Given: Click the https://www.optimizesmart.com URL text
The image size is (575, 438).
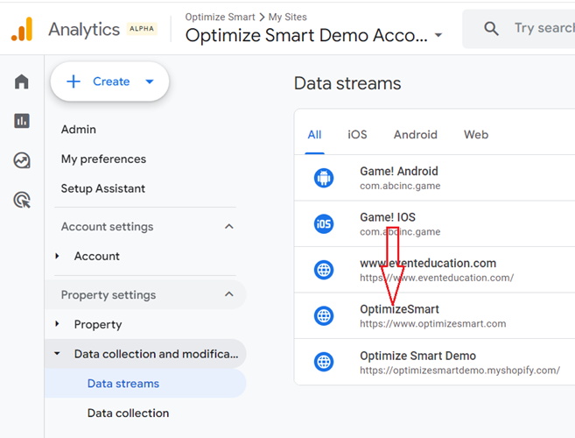Looking at the screenshot, I should (x=432, y=324).
